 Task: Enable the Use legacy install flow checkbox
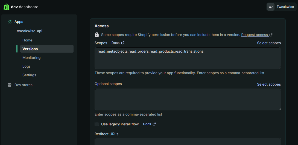tap(97, 124)
